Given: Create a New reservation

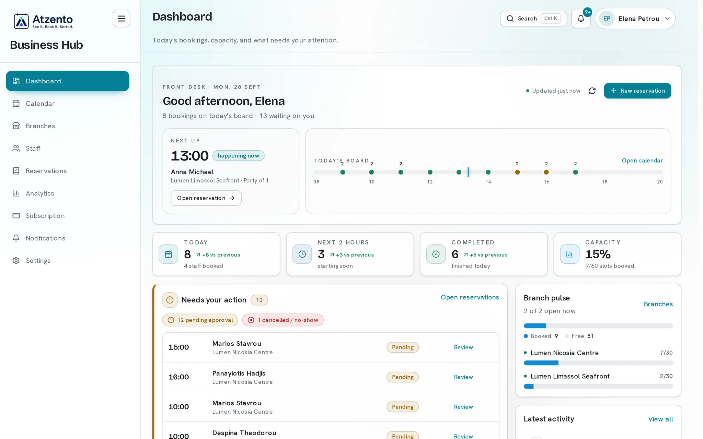Looking at the screenshot, I should coord(637,91).
